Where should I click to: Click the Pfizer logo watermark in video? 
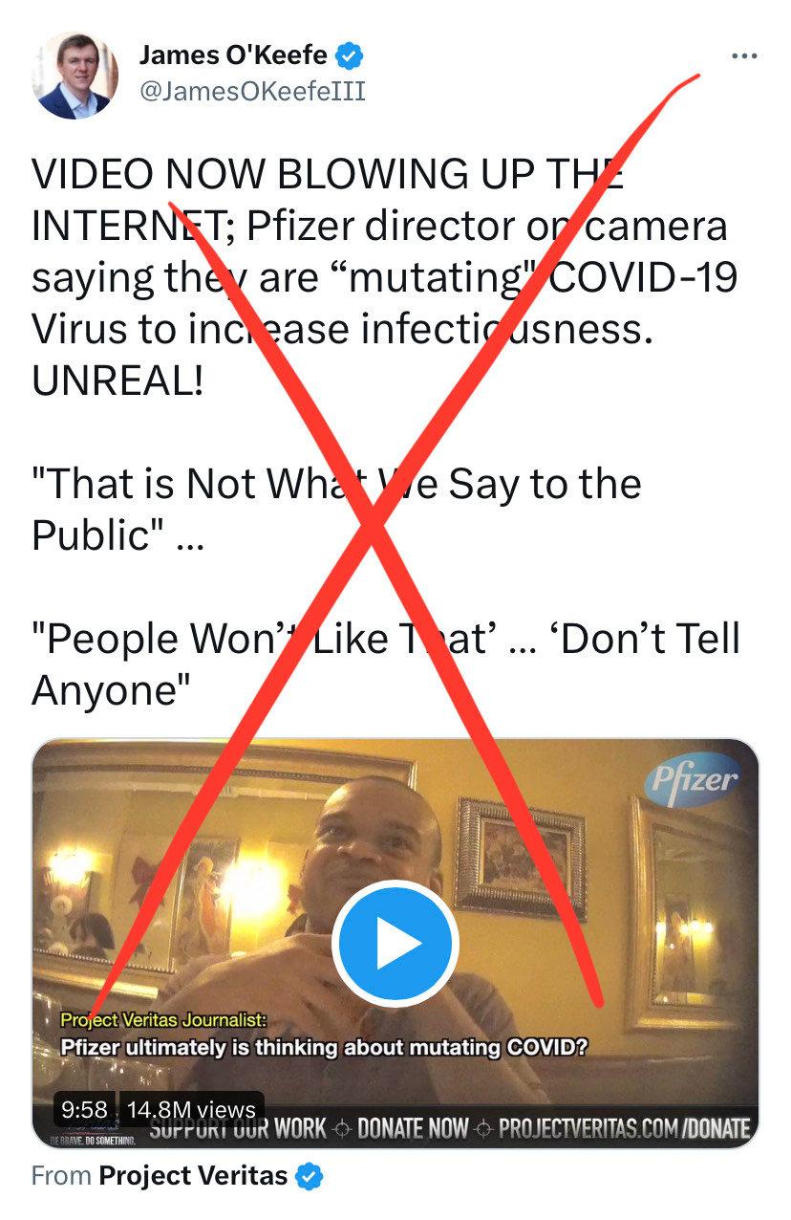[694, 779]
